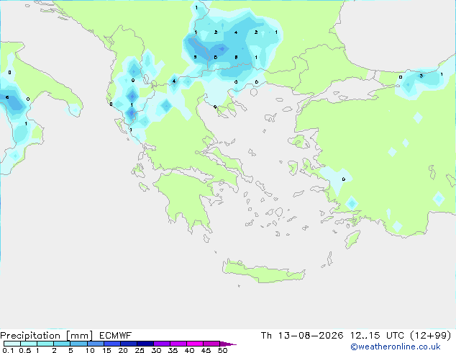456x353 pixels.
Task: Click the 5–10 mm legend color swatch
Action: click(78, 344)
